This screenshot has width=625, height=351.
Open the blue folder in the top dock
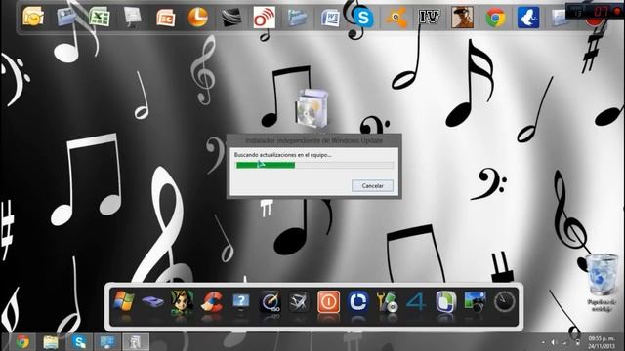pyautogui.click(x=297, y=18)
